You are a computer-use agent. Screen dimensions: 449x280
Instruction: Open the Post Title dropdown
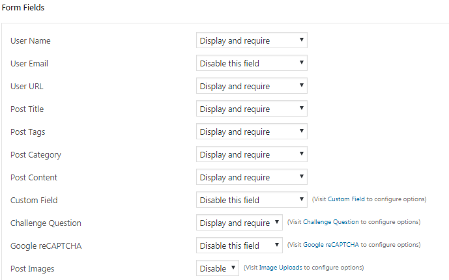coord(252,109)
